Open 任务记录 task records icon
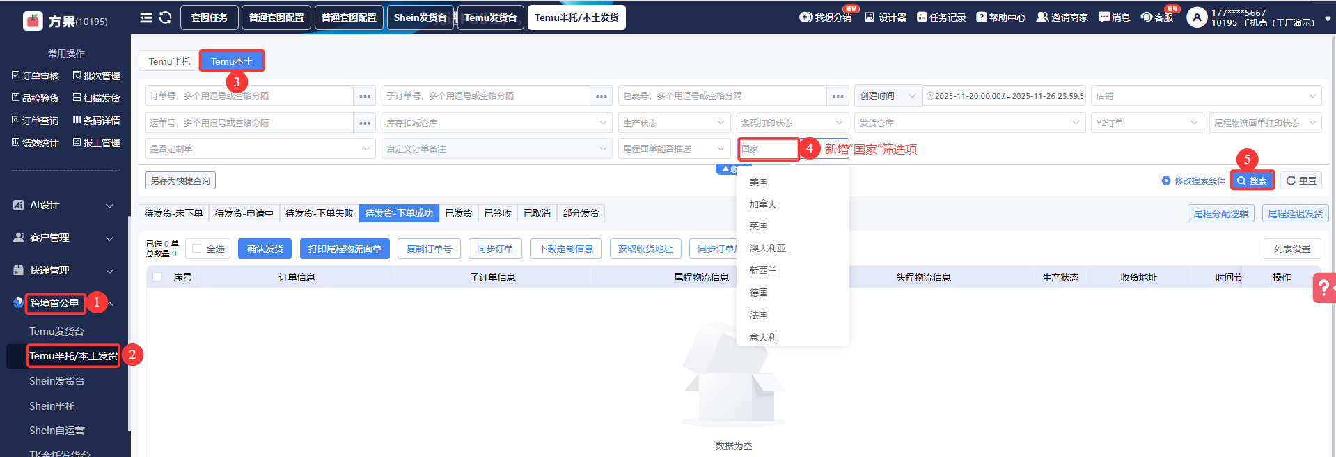This screenshot has height=457, width=1336. (941, 17)
